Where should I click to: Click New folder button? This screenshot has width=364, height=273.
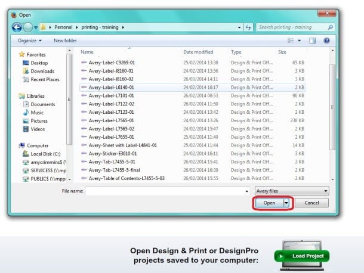(x=65, y=41)
